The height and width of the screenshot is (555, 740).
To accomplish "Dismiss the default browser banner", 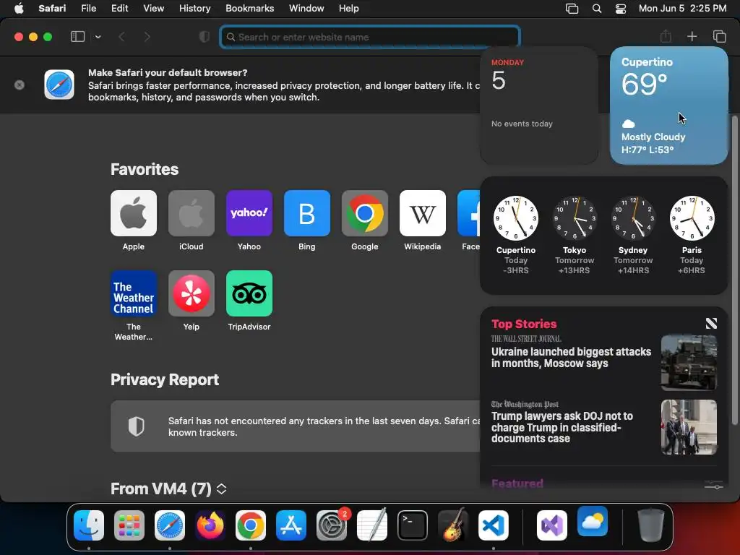I will [20, 85].
